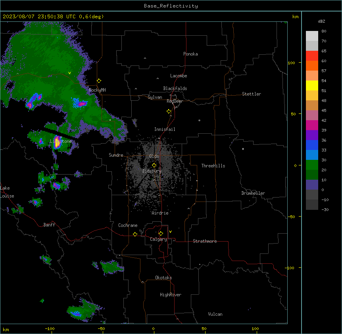Click the yellow diamond marker above Calgary label
342x334 pixels.
(161, 234)
